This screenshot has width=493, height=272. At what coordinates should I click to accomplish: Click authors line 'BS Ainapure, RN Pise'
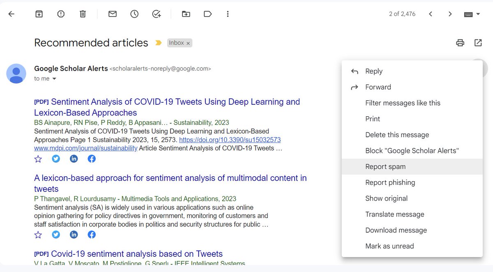point(131,122)
